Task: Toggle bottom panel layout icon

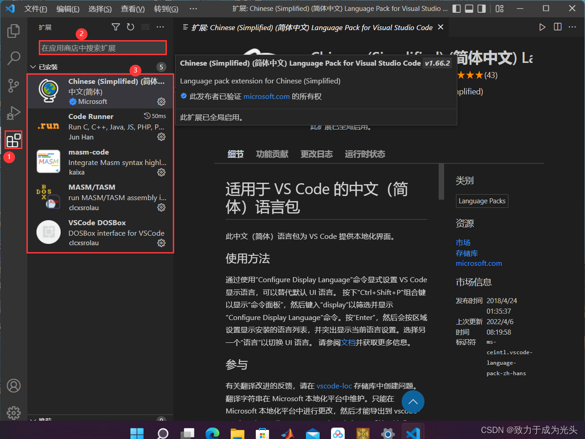Action: (x=469, y=9)
